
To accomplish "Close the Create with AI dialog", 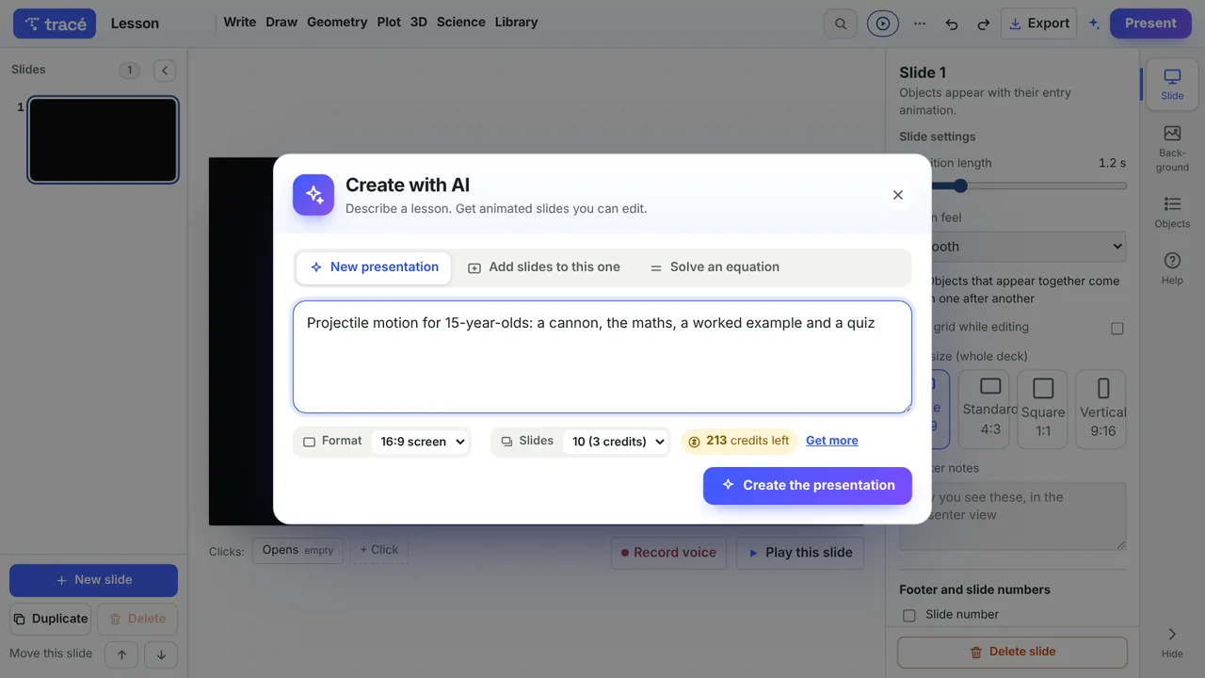I will 898,195.
